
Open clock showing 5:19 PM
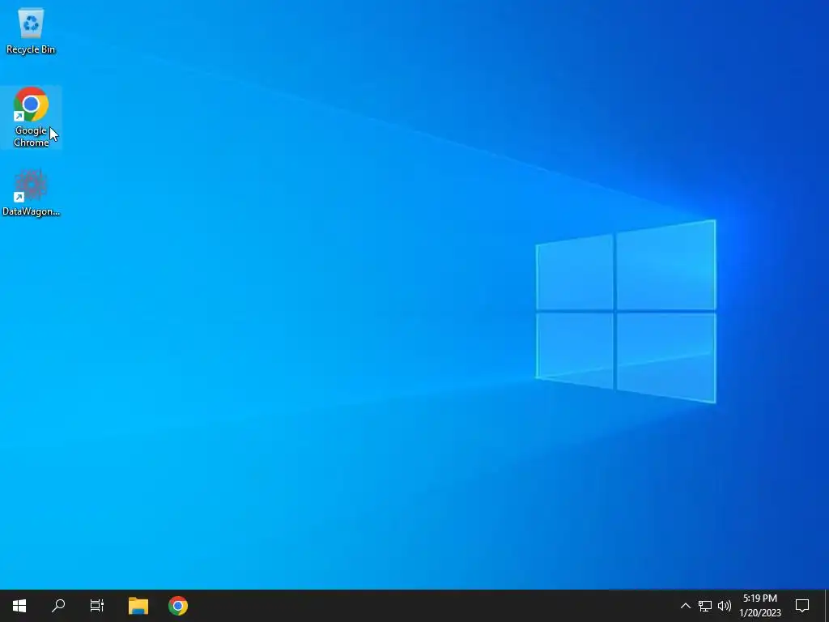[x=759, y=606]
